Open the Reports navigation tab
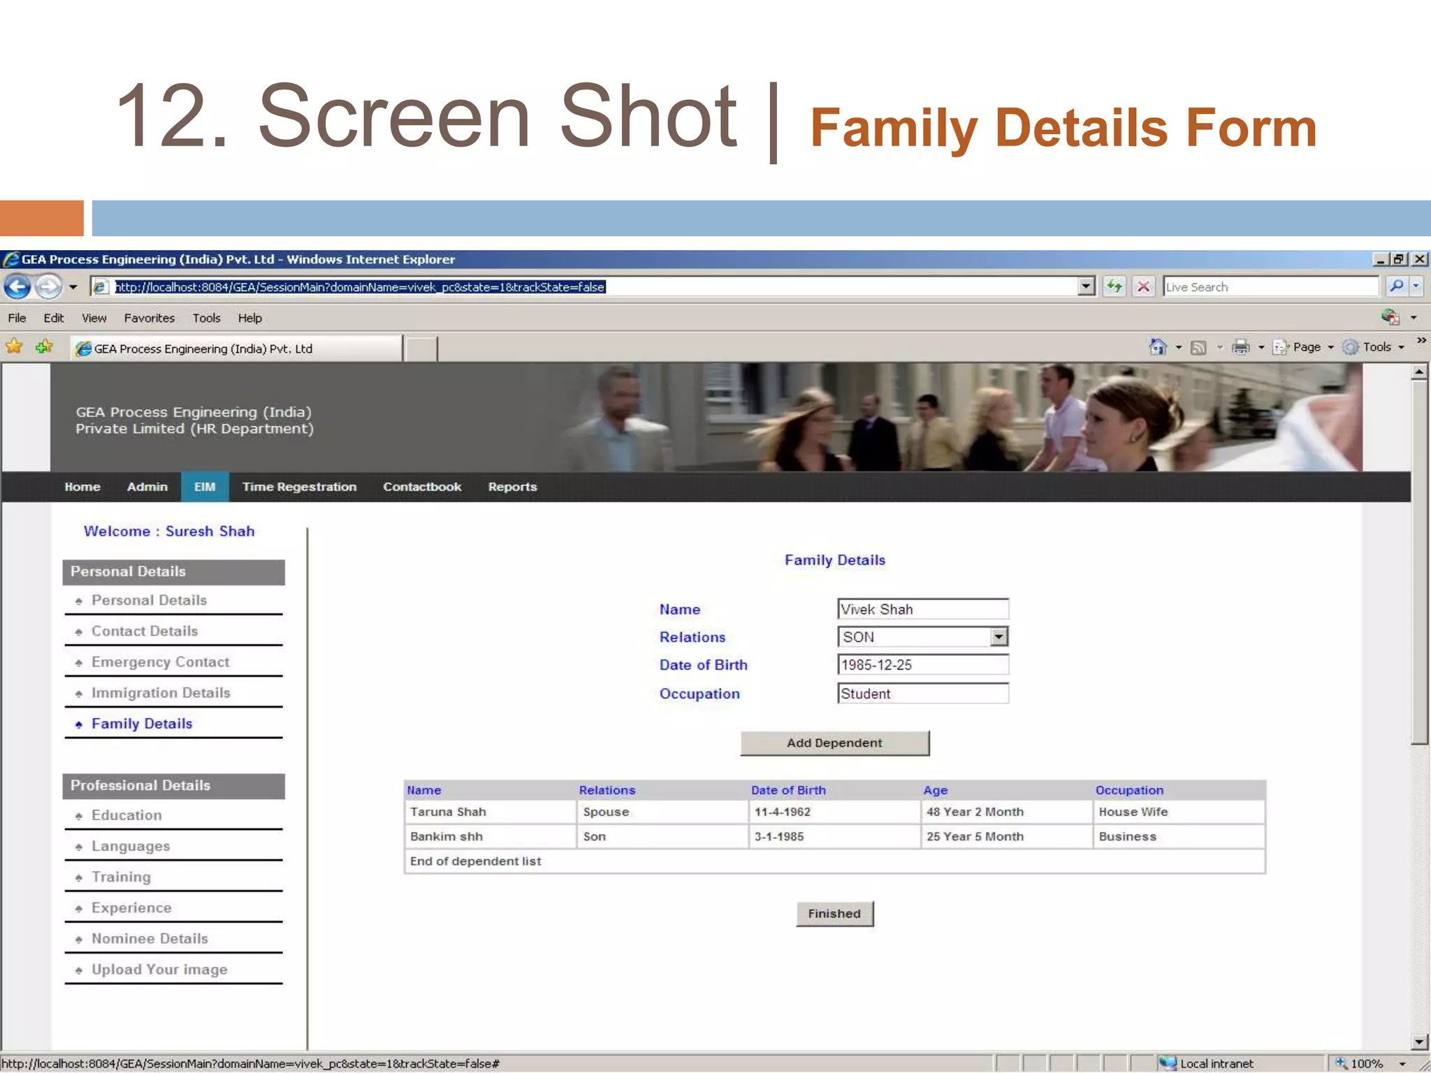This screenshot has width=1431, height=1073. click(x=512, y=487)
